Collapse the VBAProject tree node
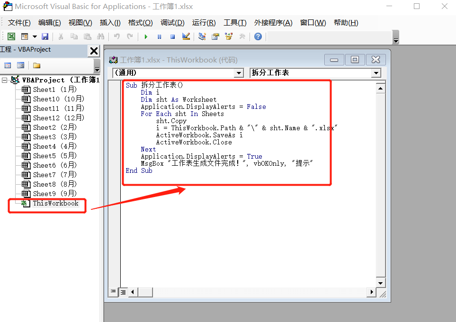The width and height of the screenshot is (456, 322). pos(4,80)
